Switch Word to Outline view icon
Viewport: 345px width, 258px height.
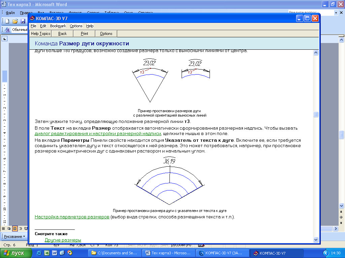pos(21,228)
